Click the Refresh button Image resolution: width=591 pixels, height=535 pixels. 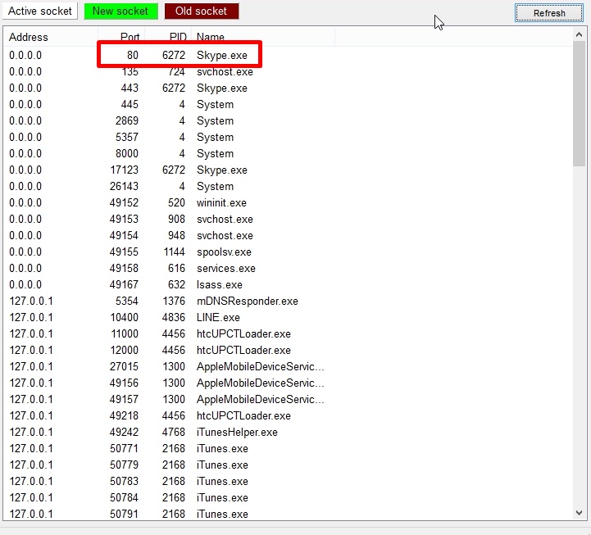click(x=549, y=13)
